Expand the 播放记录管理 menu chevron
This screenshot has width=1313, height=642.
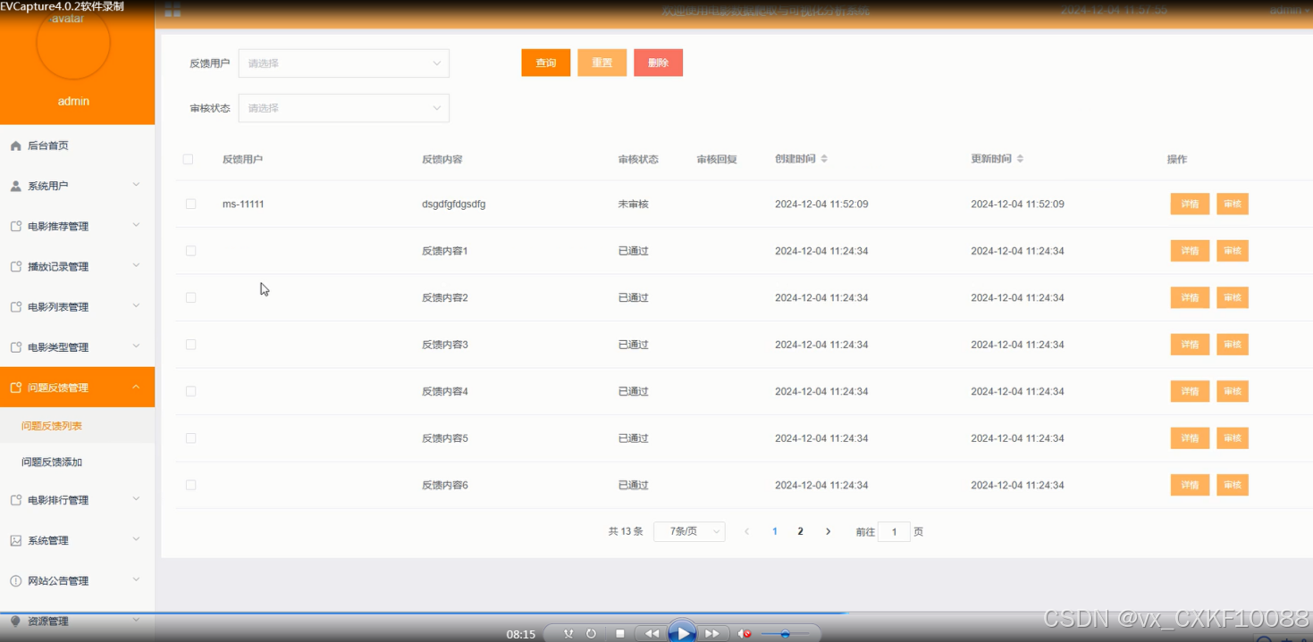click(136, 265)
